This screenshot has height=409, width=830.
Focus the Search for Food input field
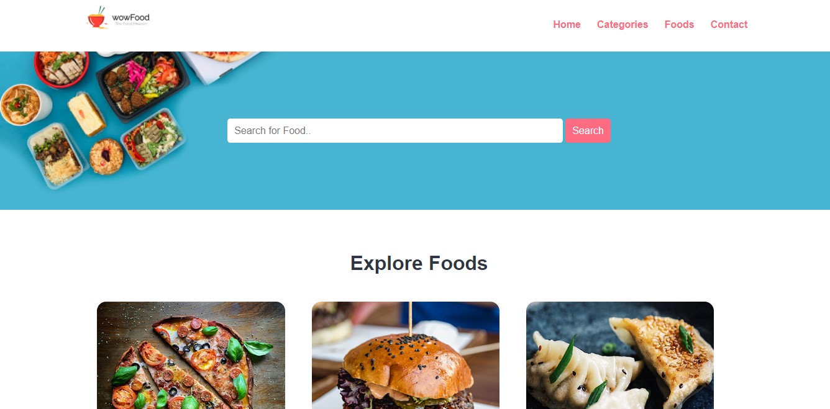(395, 130)
